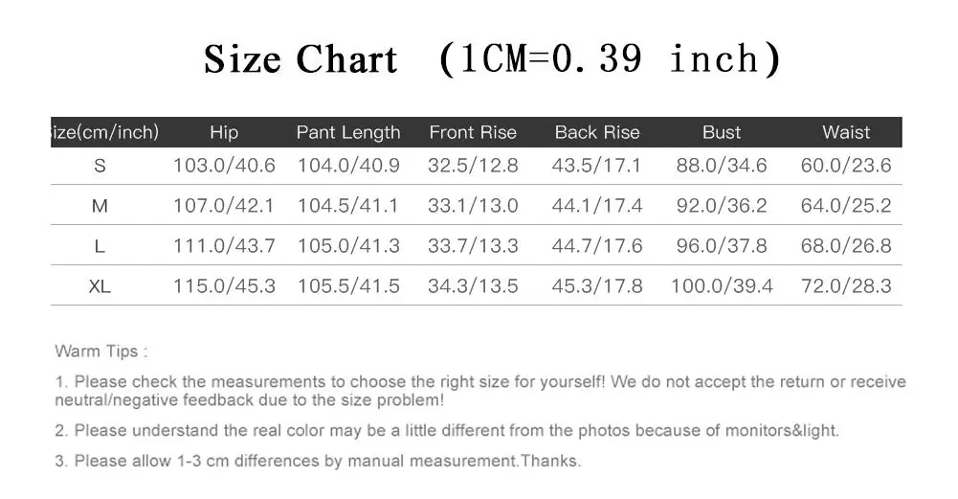
Task: Click the Bust column header
Action: coord(722,132)
